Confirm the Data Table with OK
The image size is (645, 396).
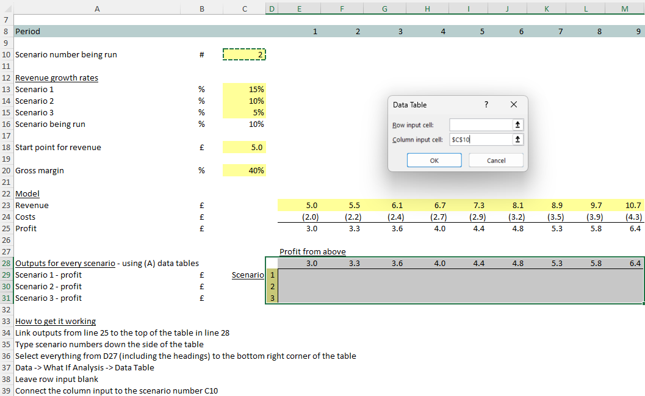434,160
